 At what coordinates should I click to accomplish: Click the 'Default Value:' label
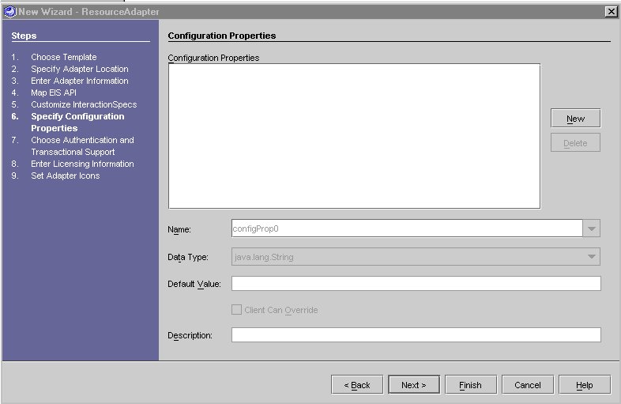(x=194, y=285)
